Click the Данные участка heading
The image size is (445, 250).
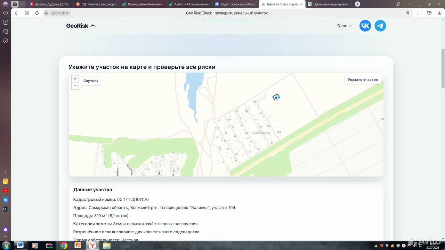coord(92,190)
